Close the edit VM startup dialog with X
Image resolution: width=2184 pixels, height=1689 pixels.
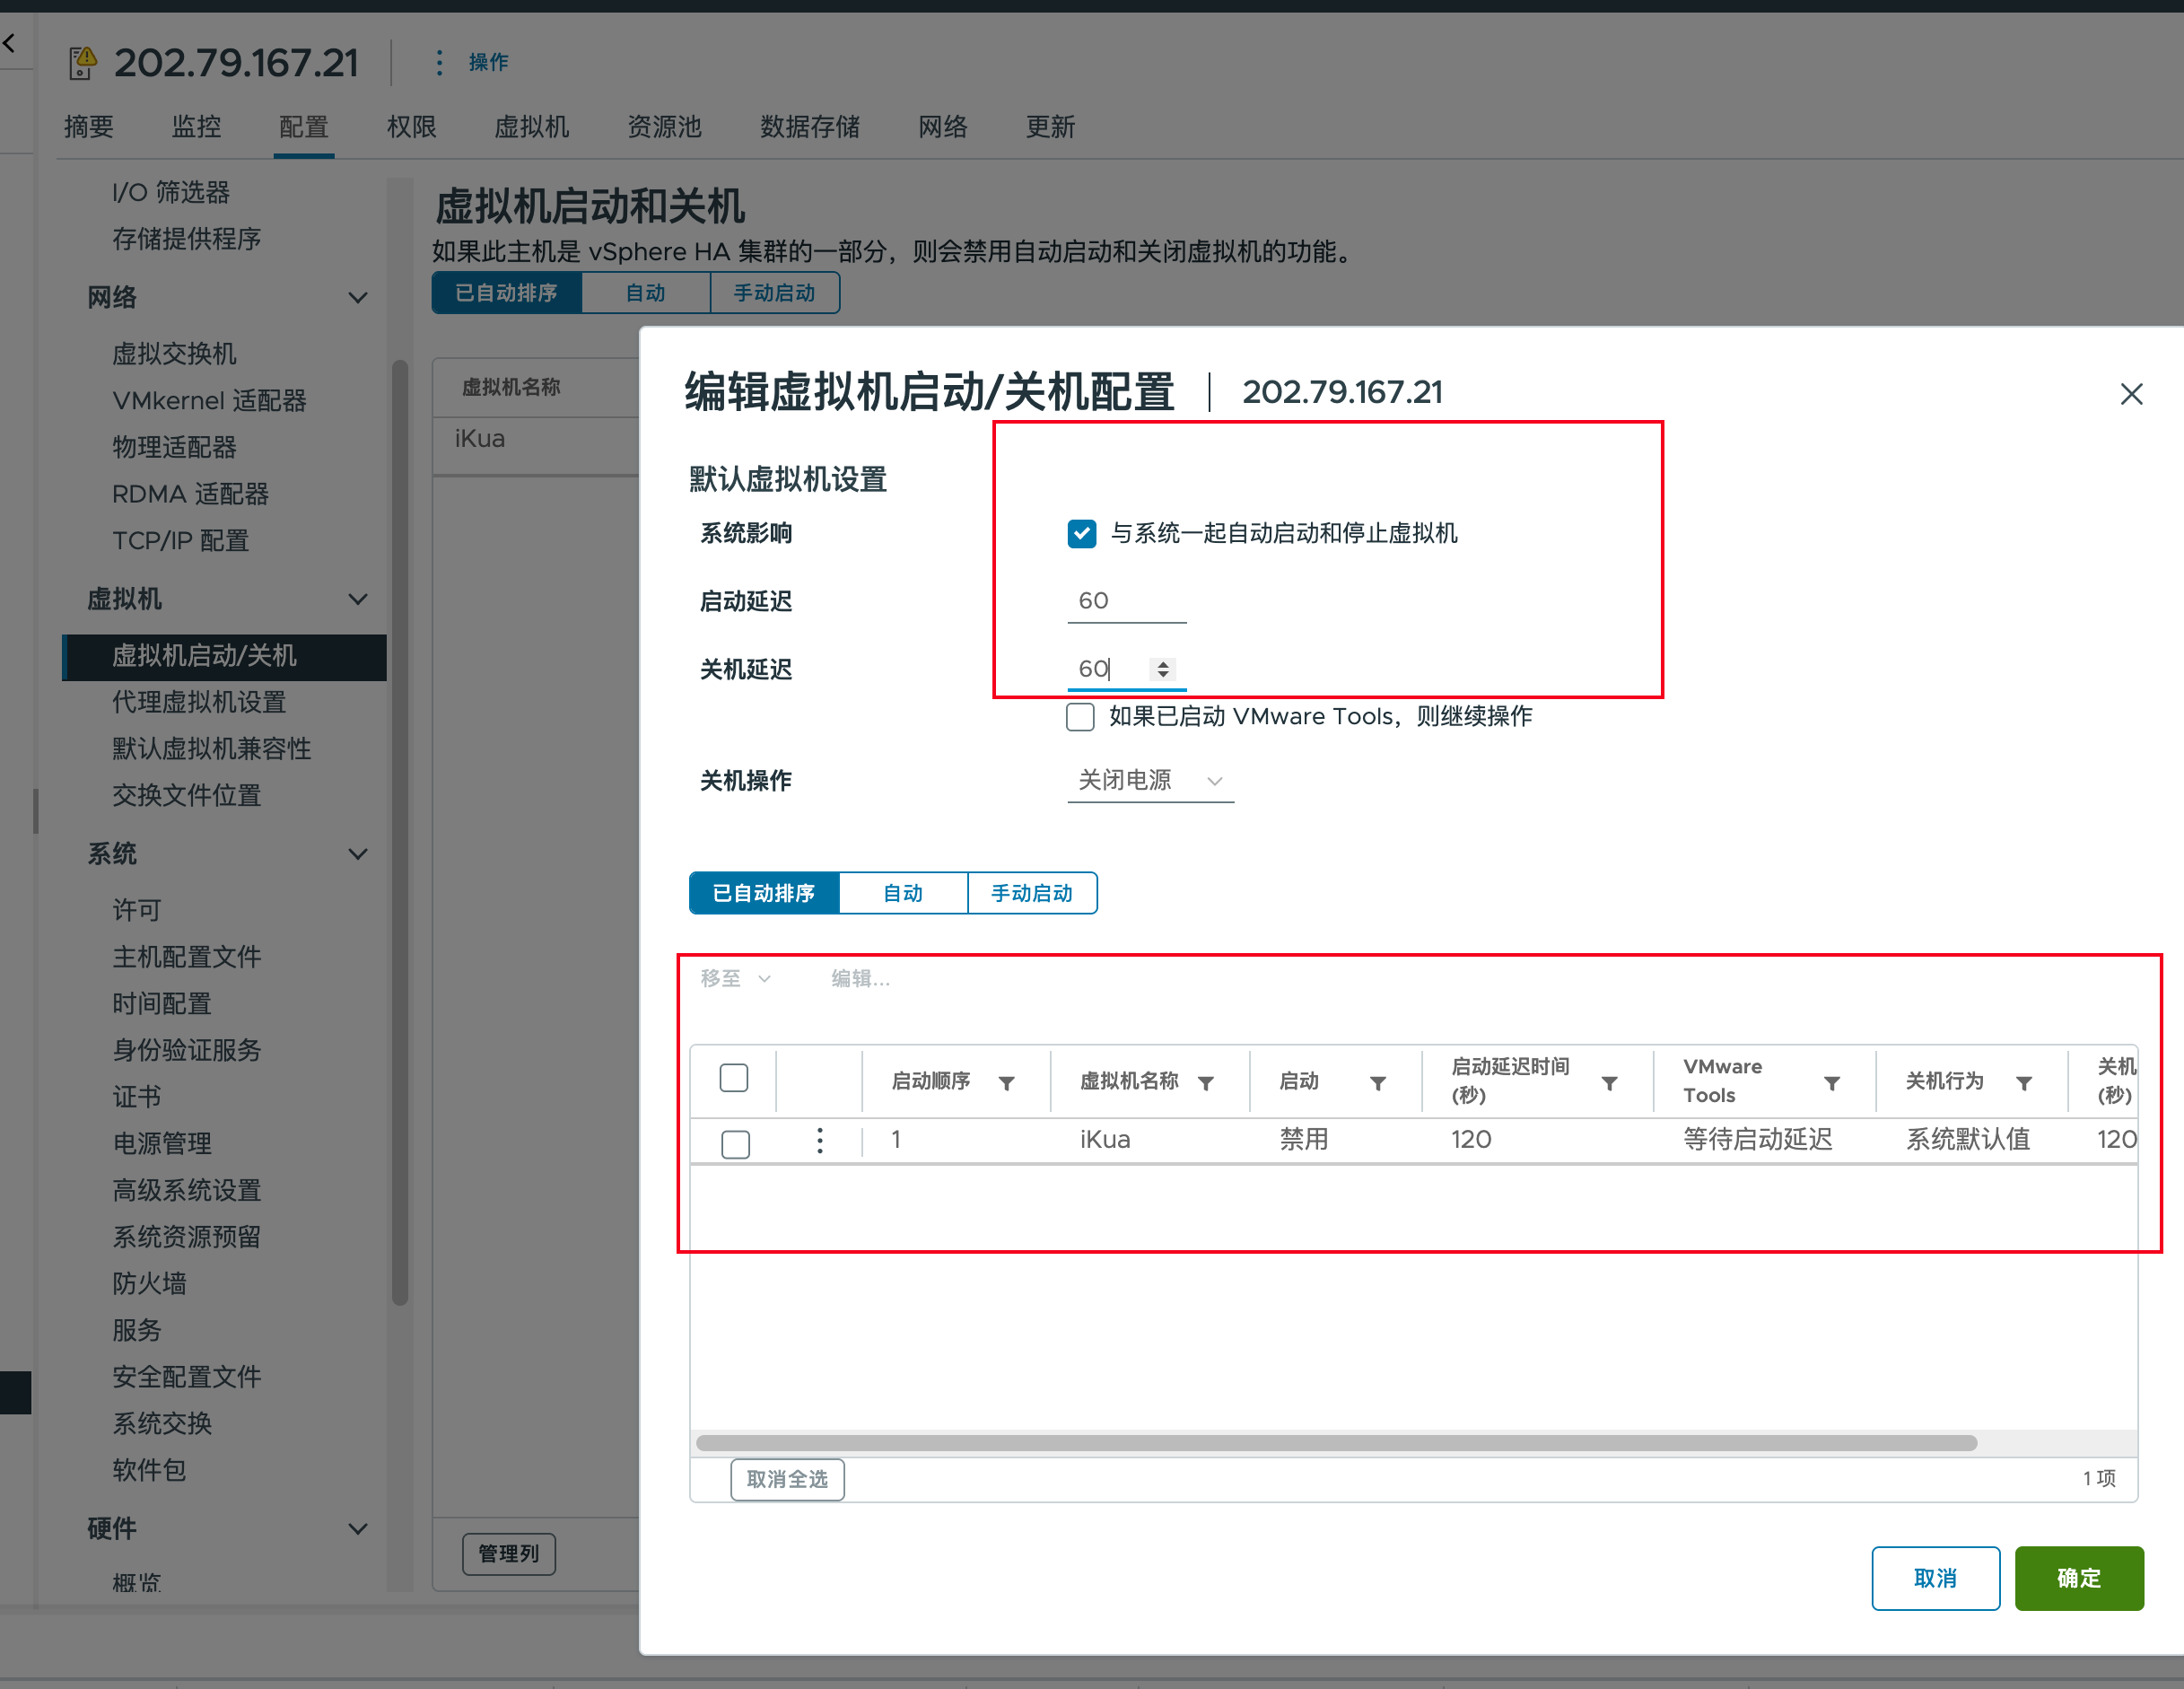(x=2130, y=394)
